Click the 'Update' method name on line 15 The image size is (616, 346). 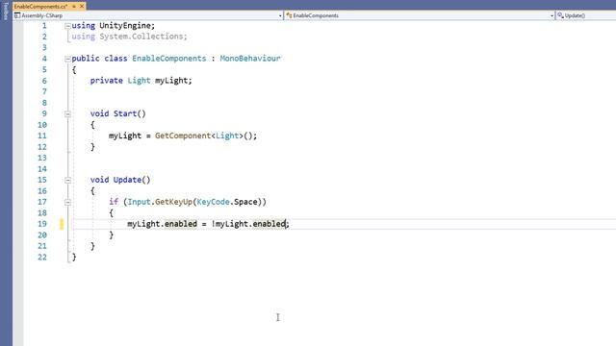[x=127, y=180]
